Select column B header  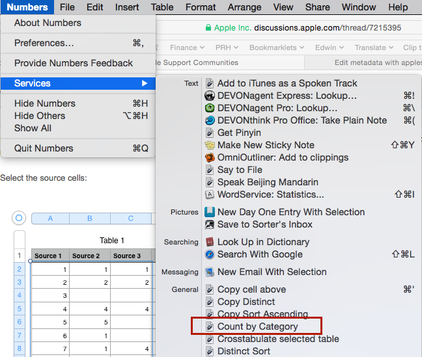[90, 218]
